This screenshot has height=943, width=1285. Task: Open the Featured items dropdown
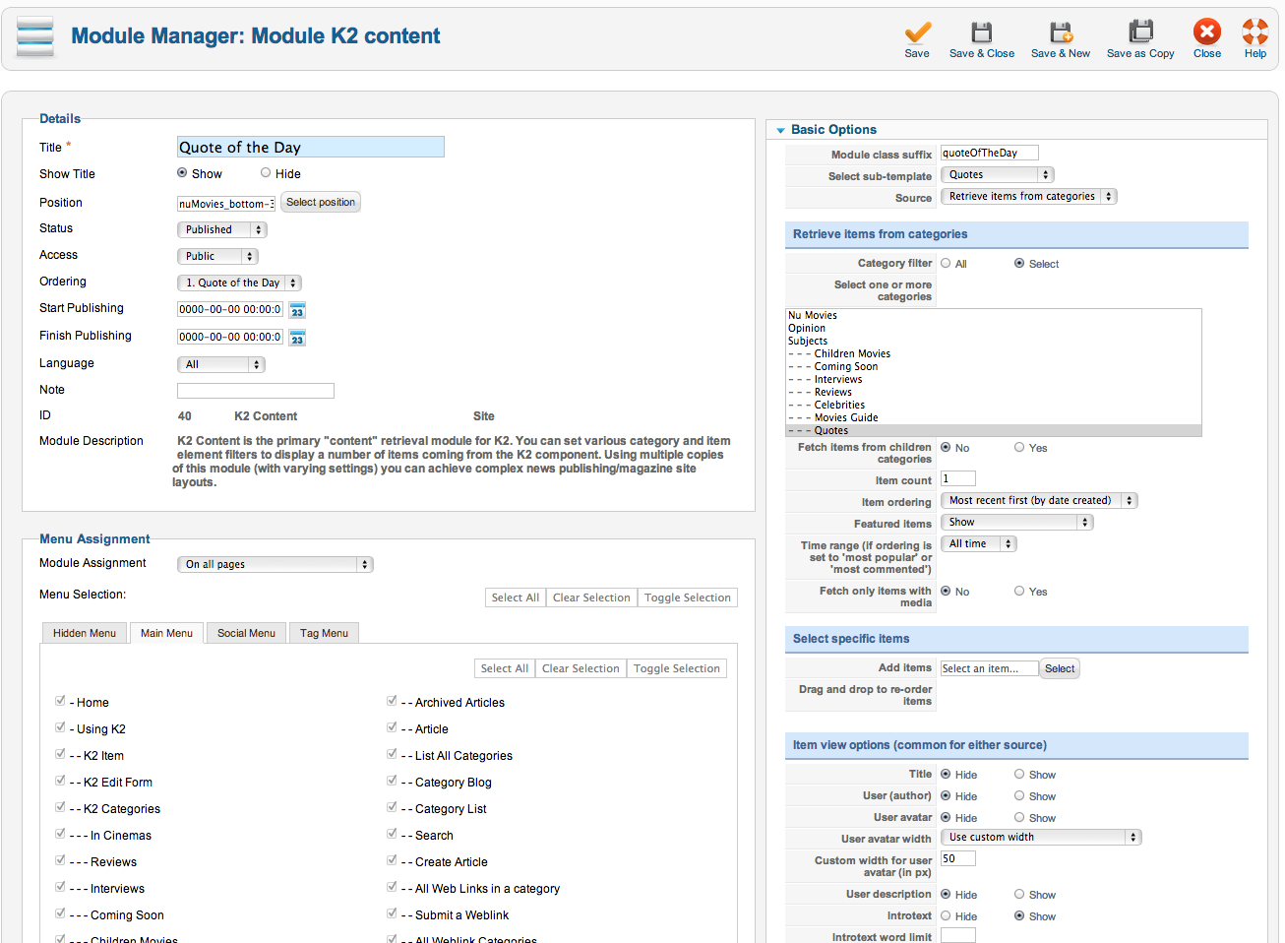click(x=1017, y=522)
